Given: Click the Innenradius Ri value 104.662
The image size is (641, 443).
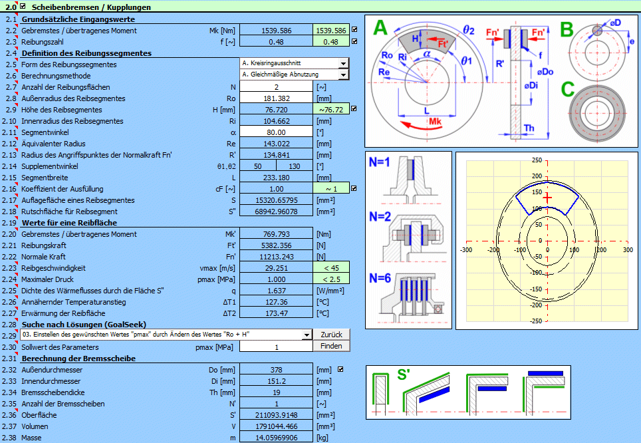Looking at the screenshot, I should click(x=277, y=120).
